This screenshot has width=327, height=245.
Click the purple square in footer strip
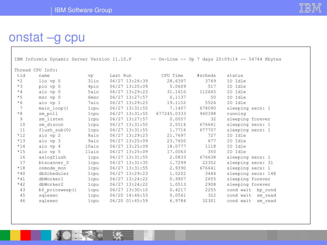[36, 235]
